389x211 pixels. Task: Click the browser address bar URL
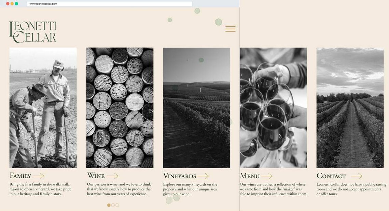pos(43,4)
